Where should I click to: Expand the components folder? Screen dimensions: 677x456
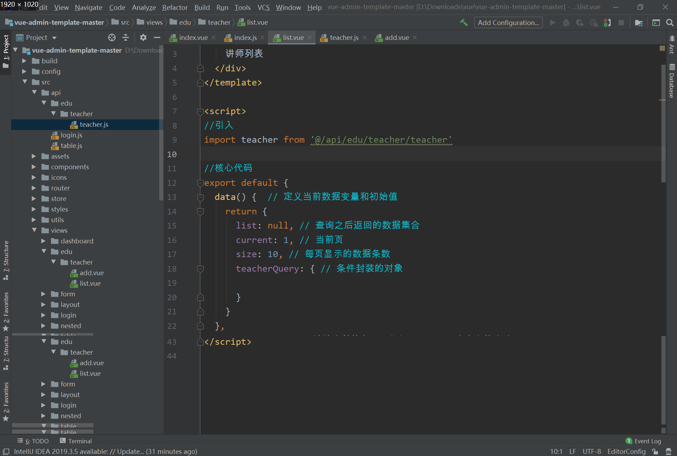click(x=34, y=167)
